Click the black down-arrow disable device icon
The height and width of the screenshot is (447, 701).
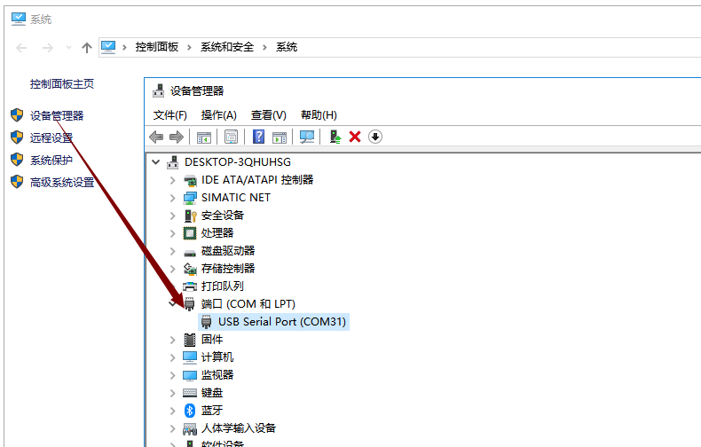point(375,137)
